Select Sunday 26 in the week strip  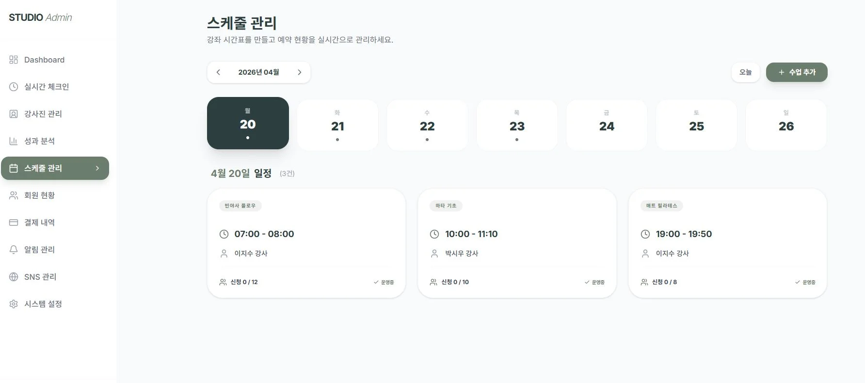pyautogui.click(x=786, y=125)
